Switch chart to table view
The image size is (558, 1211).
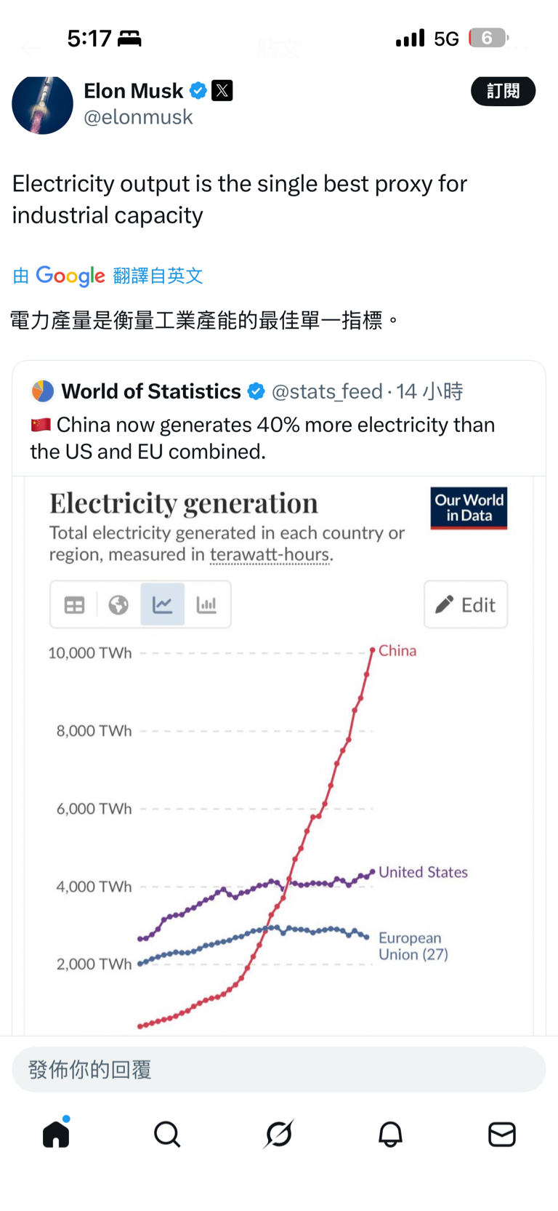point(74,604)
